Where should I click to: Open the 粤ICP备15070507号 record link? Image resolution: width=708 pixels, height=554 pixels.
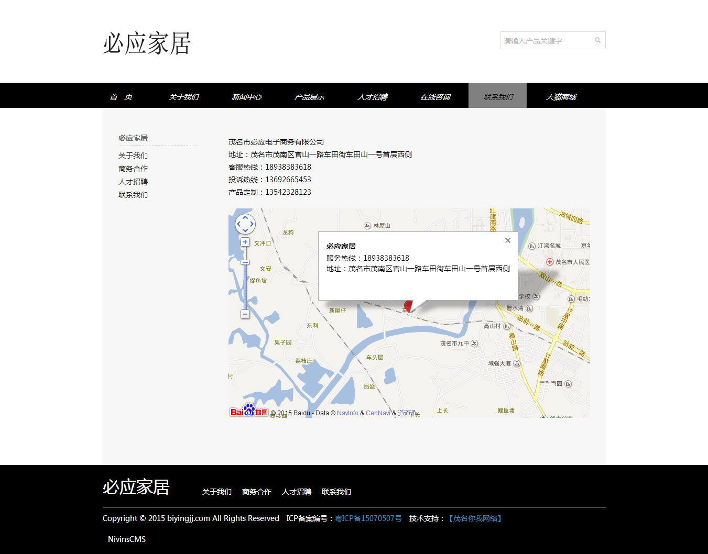click(x=368, y=518)
